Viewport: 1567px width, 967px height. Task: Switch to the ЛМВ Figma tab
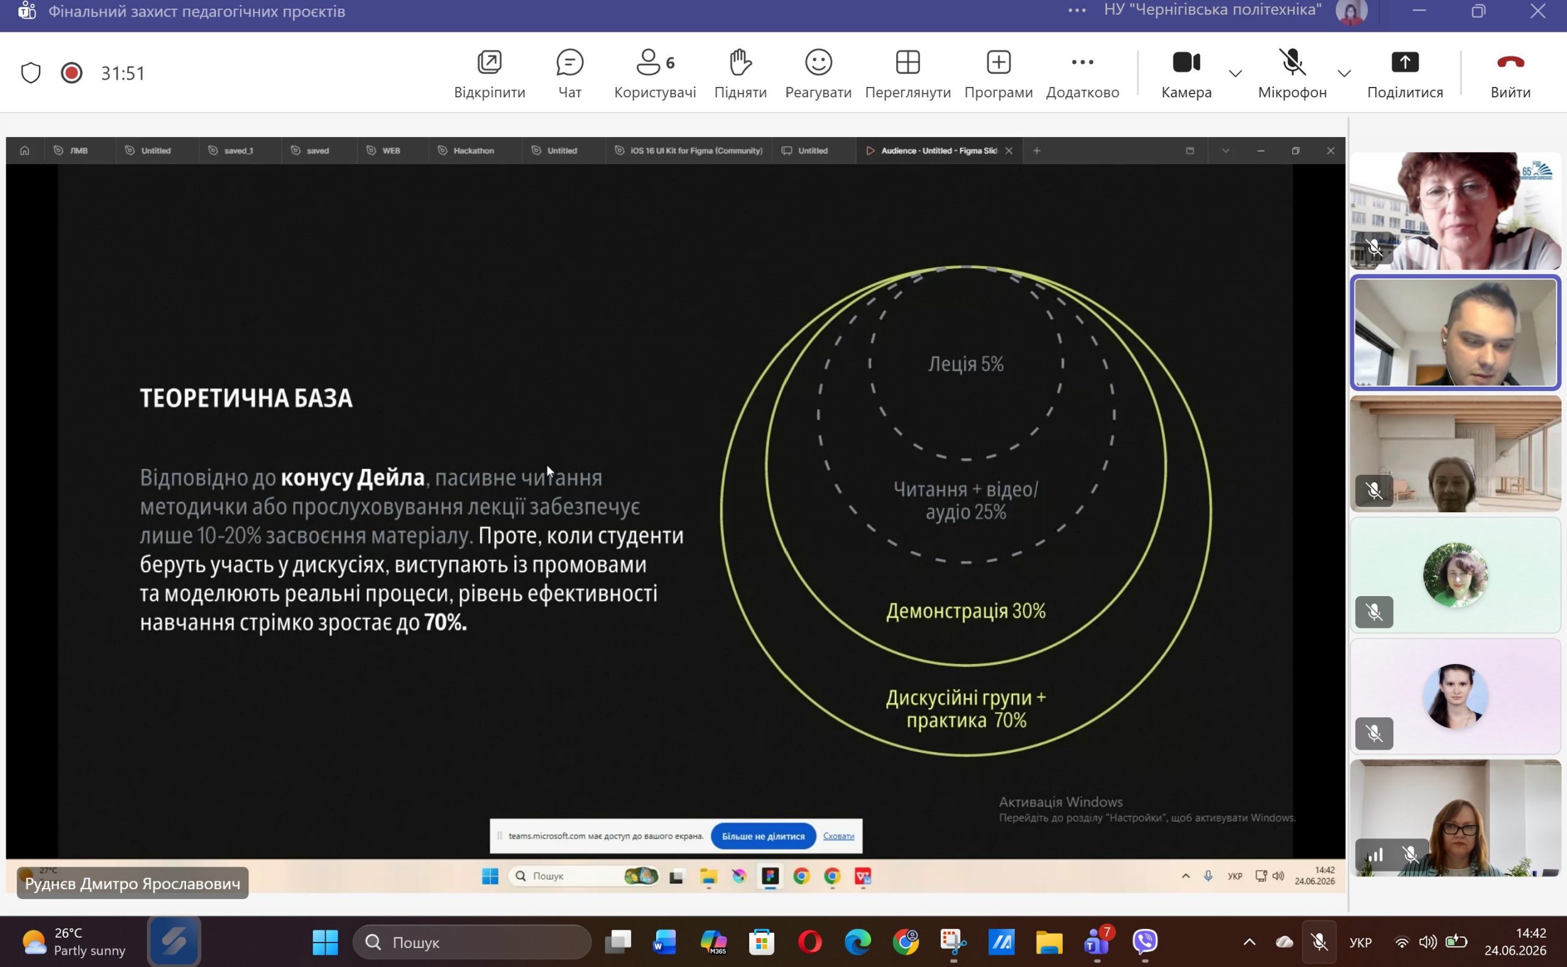80,151
